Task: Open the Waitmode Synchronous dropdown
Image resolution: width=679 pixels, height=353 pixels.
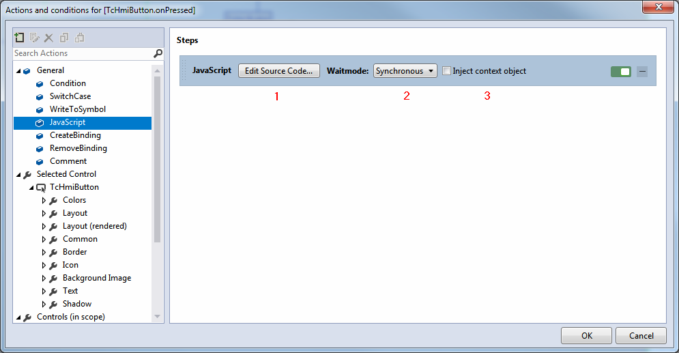Action: click(x=405, y=70)
